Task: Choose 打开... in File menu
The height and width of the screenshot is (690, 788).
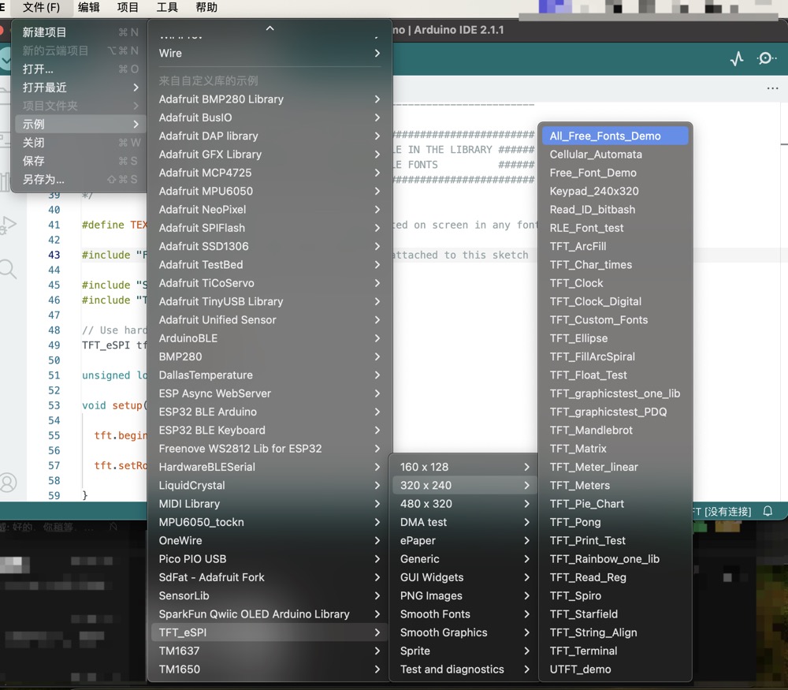Action: coord(80,69)
